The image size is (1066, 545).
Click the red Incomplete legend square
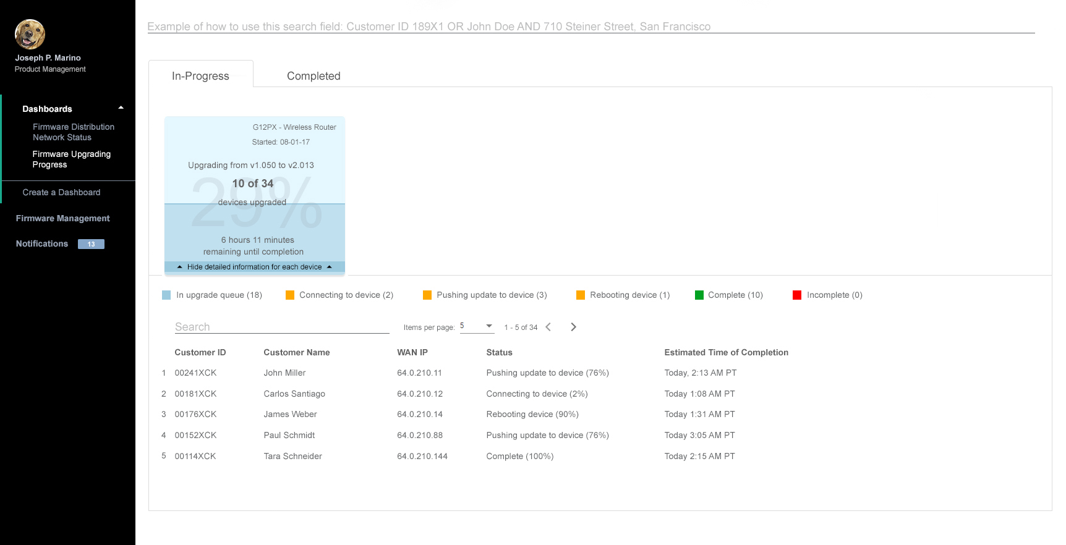797,295
